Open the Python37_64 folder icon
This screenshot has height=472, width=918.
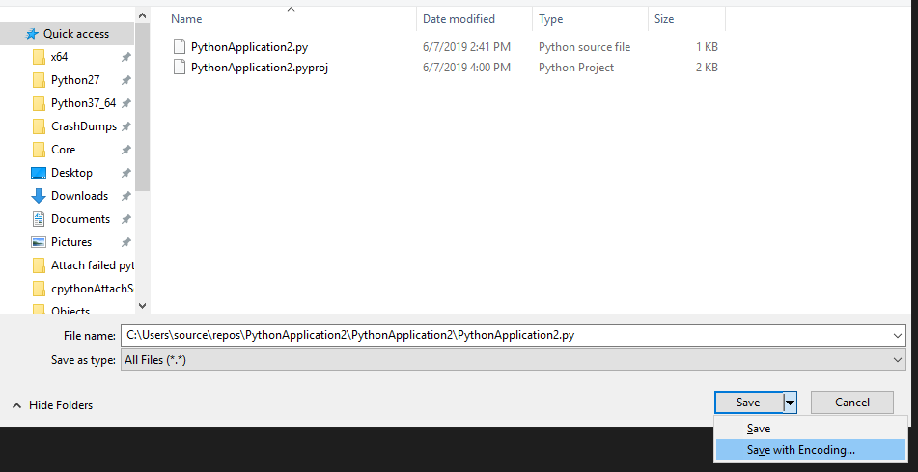click(39, 103)
